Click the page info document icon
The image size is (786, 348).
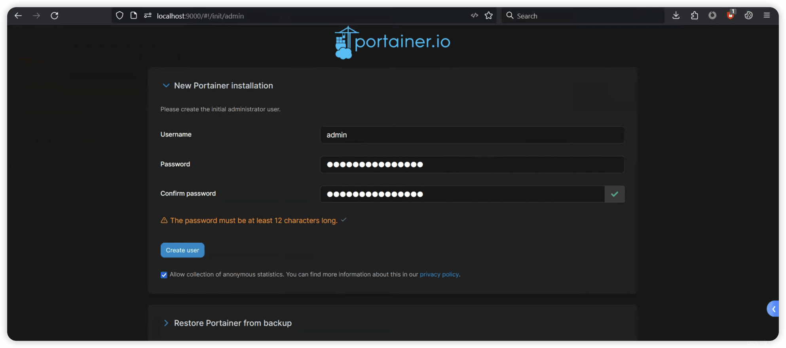(134, 15)
